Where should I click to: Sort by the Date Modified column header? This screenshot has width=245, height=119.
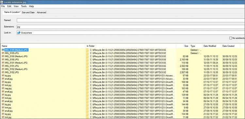(212, 46)
